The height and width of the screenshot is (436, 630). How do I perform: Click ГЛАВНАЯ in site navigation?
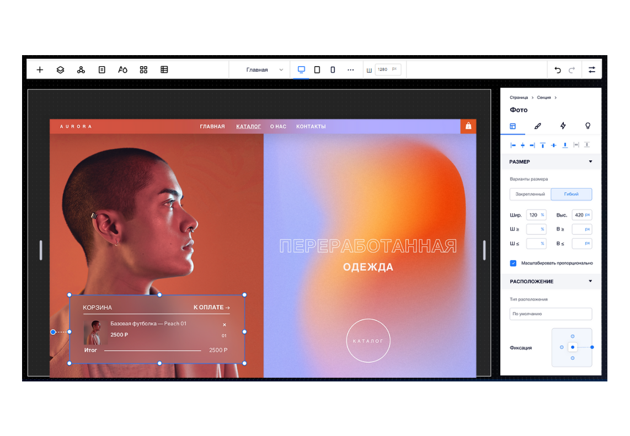pos(212,126)
